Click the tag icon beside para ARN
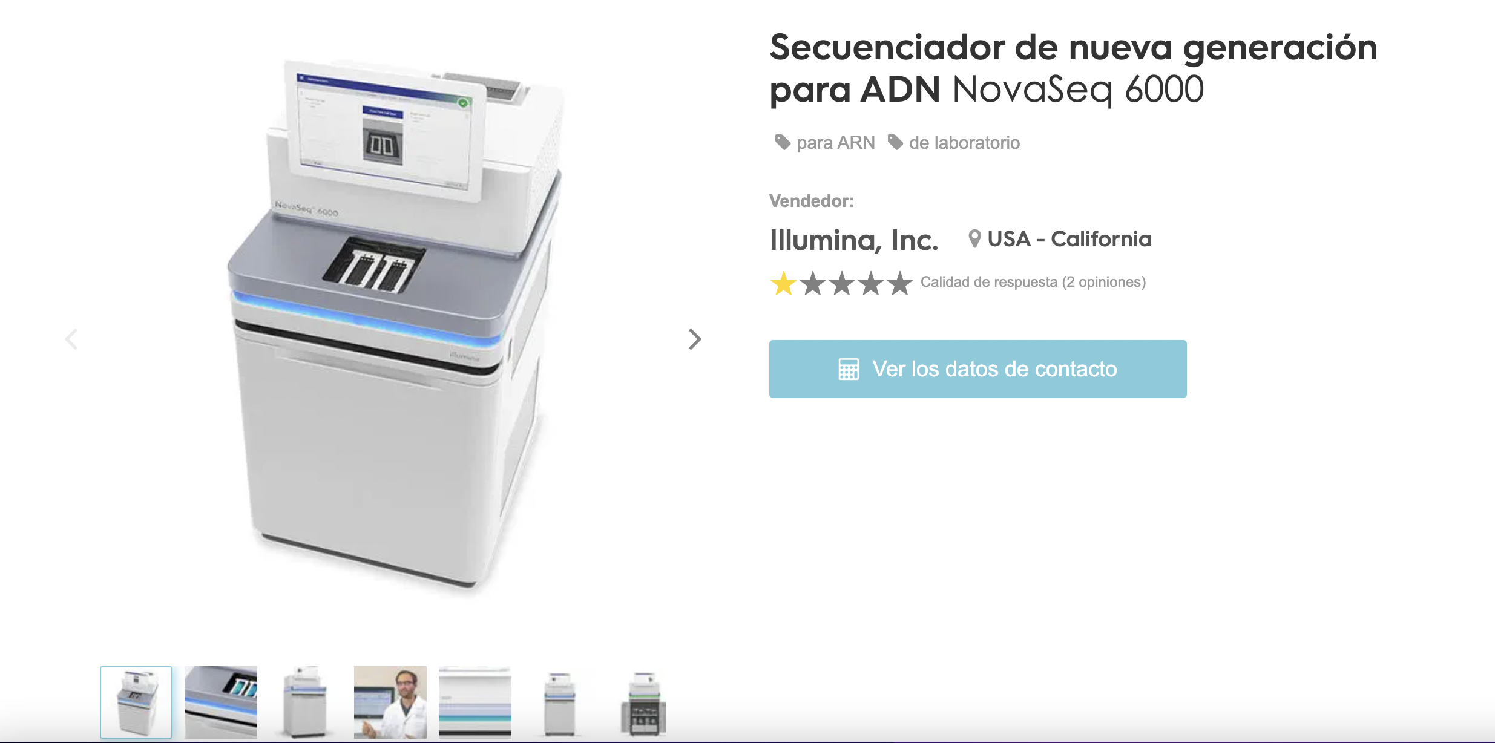This screenshot has width=1495, height=743. point(783,142)
